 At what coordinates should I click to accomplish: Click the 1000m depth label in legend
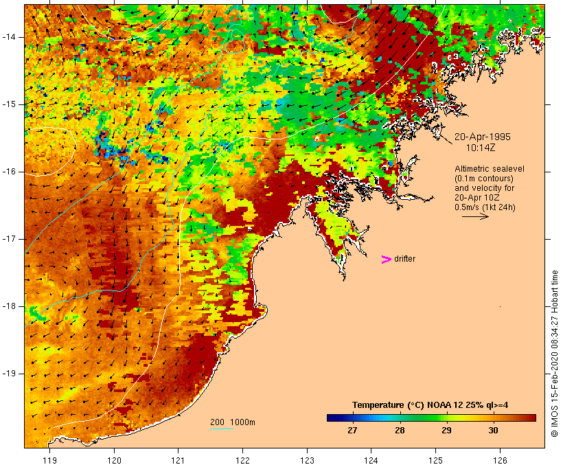(242, 422)
